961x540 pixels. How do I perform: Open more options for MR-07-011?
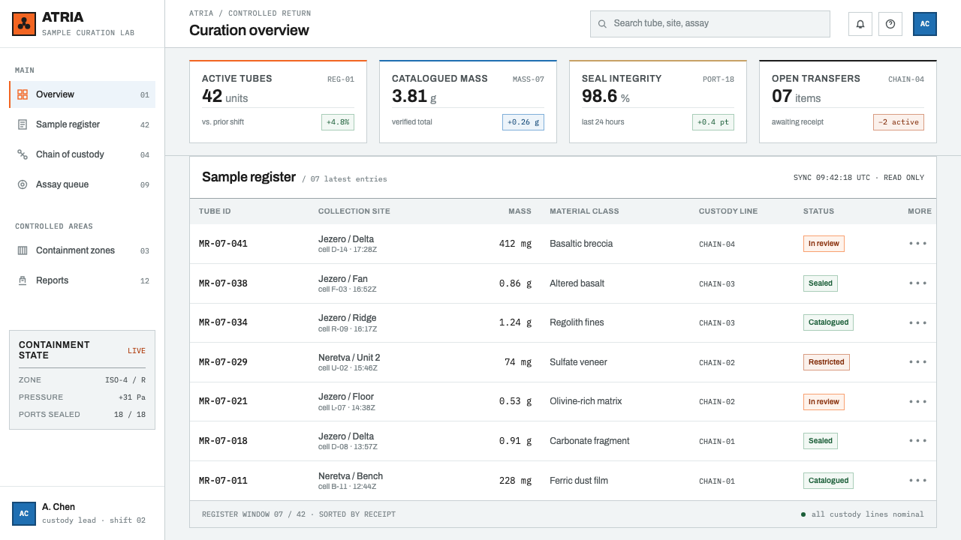coord(918,481)
